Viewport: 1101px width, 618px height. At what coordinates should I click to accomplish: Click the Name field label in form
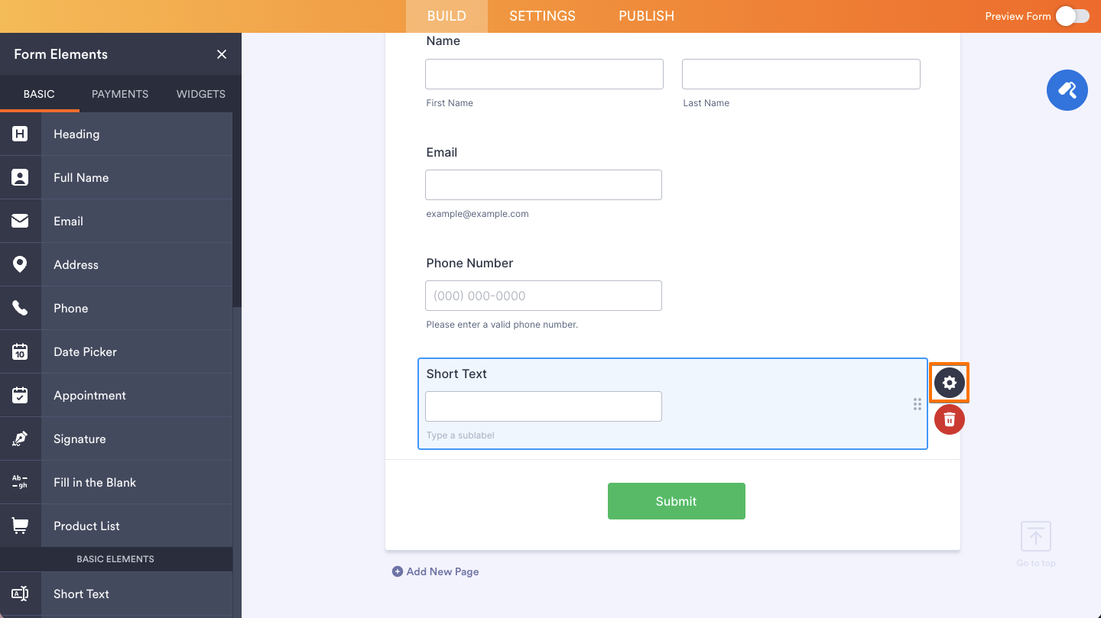point(443,41)
